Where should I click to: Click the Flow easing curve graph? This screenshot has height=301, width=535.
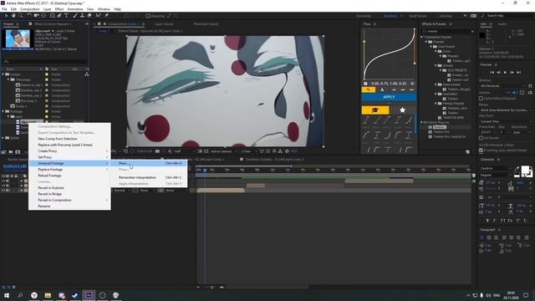tap(389, 54)
